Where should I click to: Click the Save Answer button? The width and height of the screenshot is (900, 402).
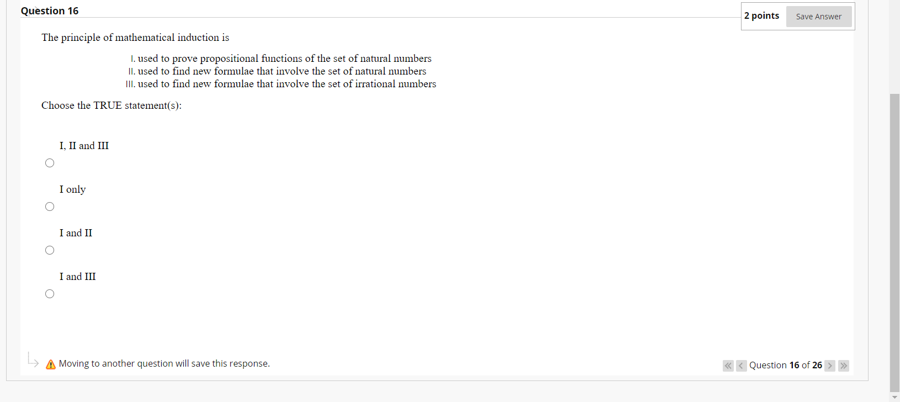(x=819, y=16)
